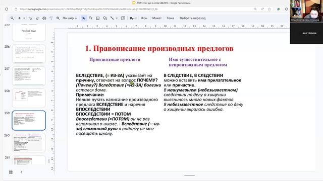Activate the paint format tool
The image size is (323, 181).
pyautogui.click(x=51, y=18)
